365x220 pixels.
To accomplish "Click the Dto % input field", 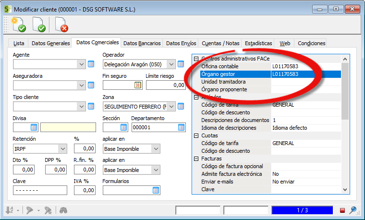I will (x=24, y=170).
